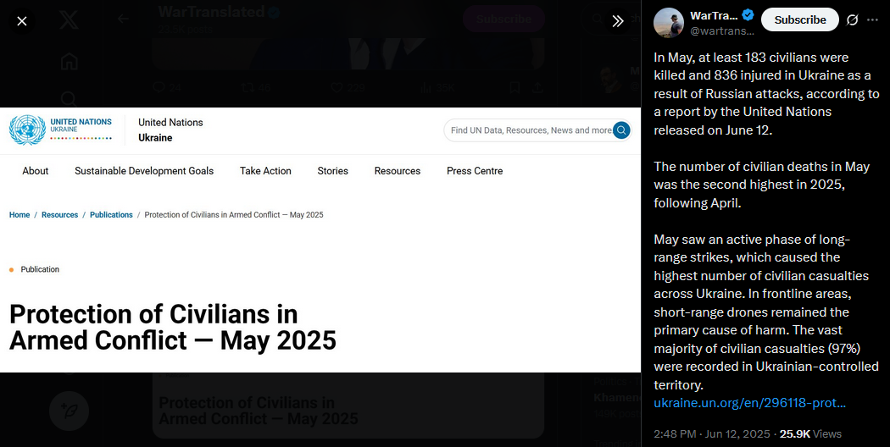Viewport: 890px width, 447px height.
Task: Open the Press Centre menu item
Action: [x=475, y=171]
